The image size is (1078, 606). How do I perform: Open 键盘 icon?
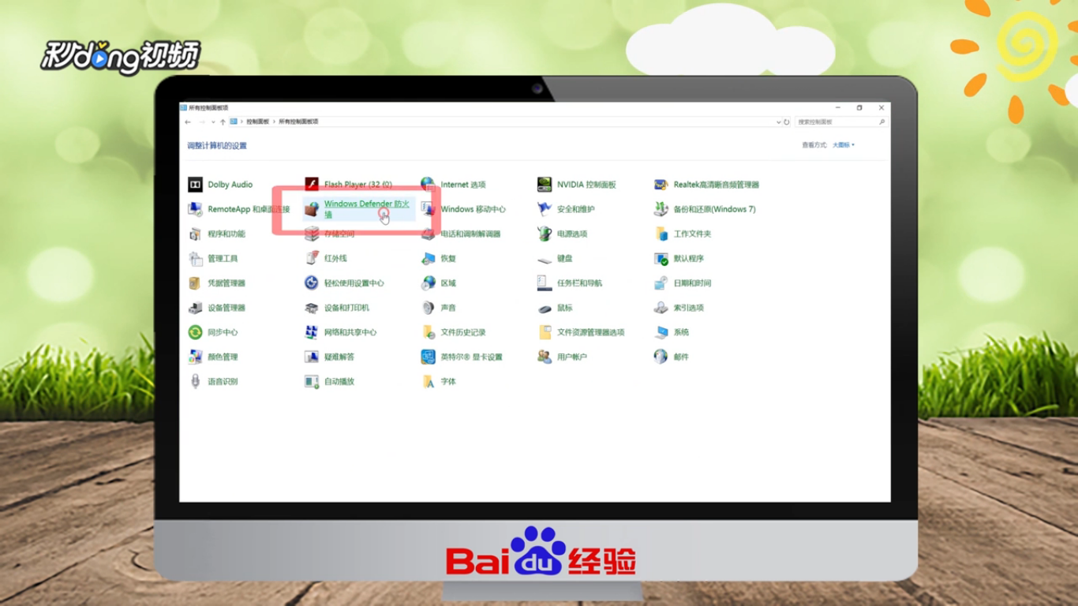click(545, 258)
